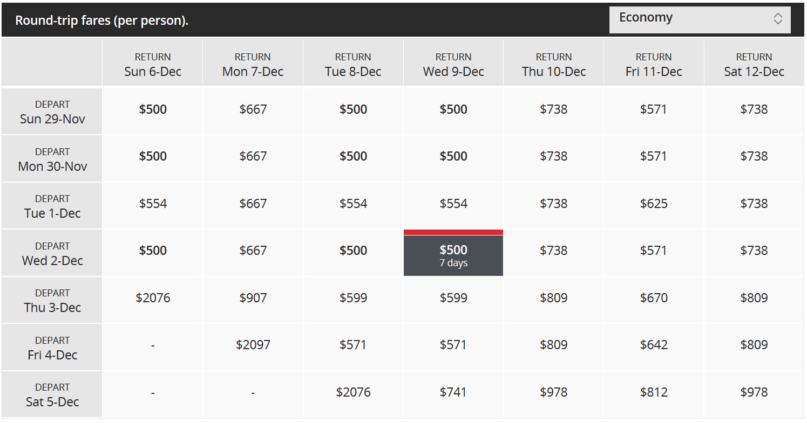807x423 pixels.
Task: Click the Return Sat 12-Dec column header
Action: tap(754, 63)
